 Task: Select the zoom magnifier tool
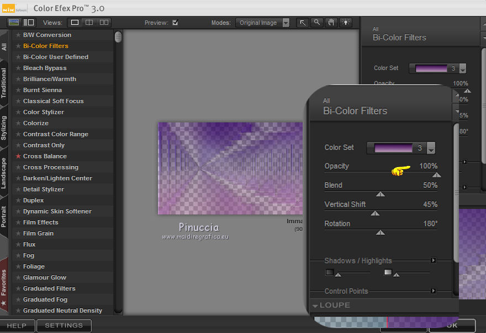coord(317,23)
